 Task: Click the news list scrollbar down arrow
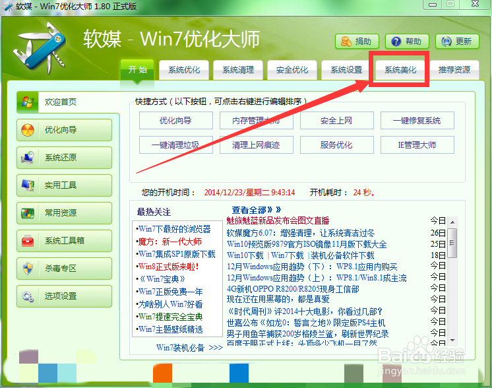(452, 340)
